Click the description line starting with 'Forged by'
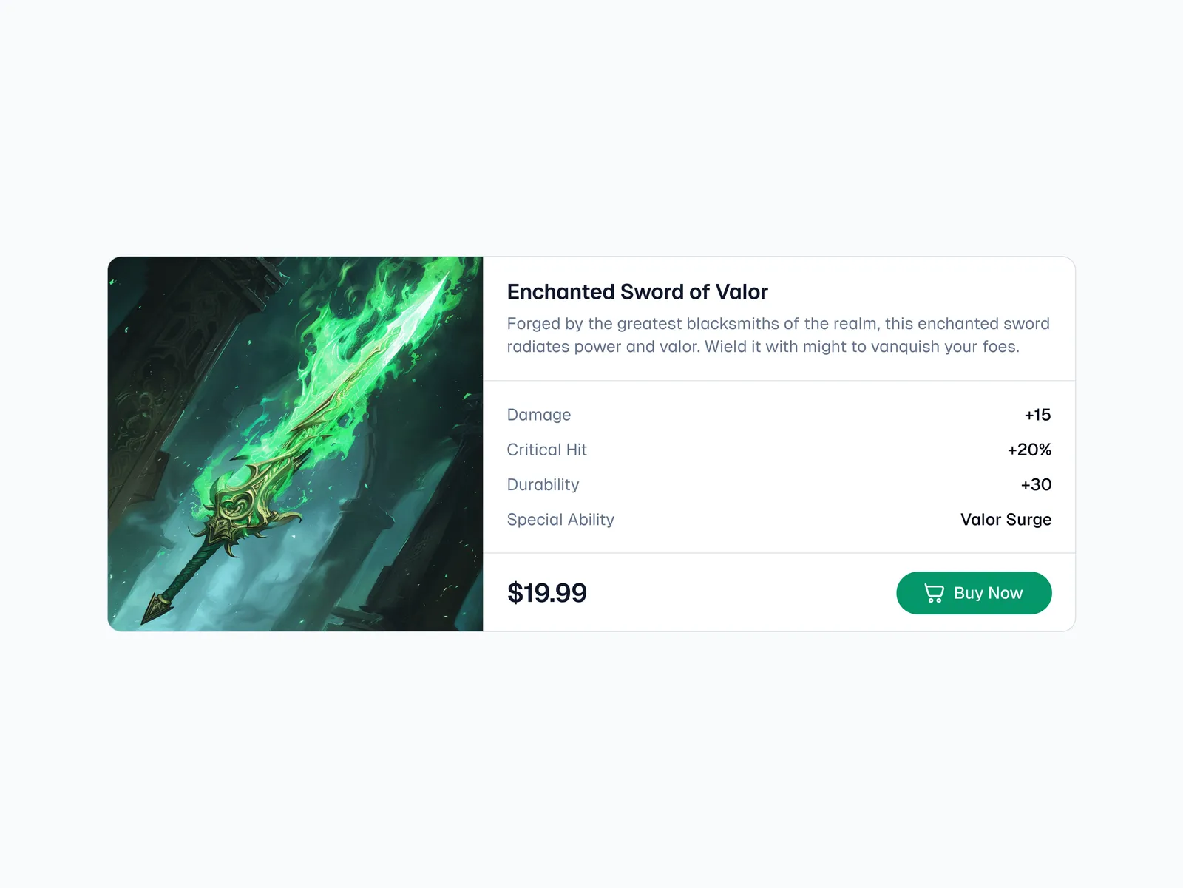The image size is (1183, 888). pos(778,324)
